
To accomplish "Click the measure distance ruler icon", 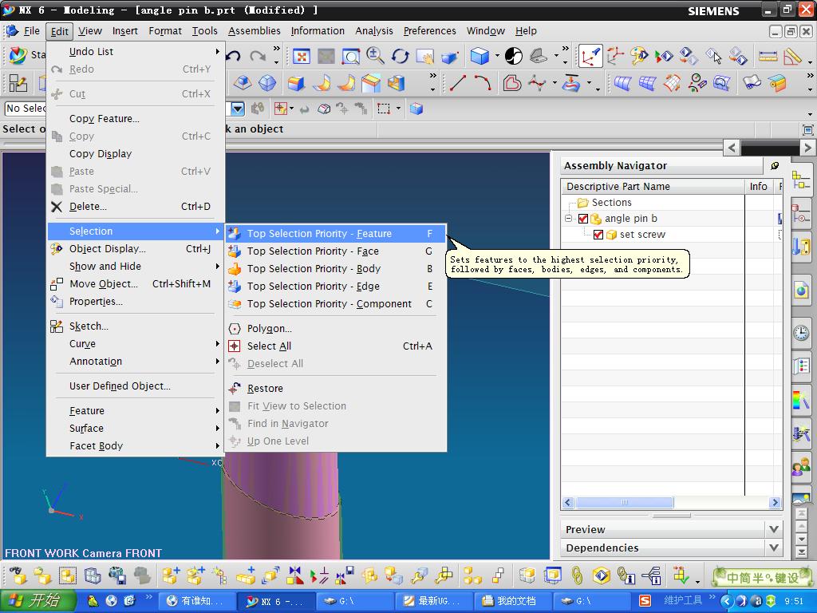I will point(768,56).
